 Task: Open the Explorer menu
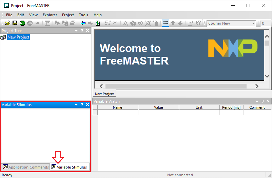[50, 15]
